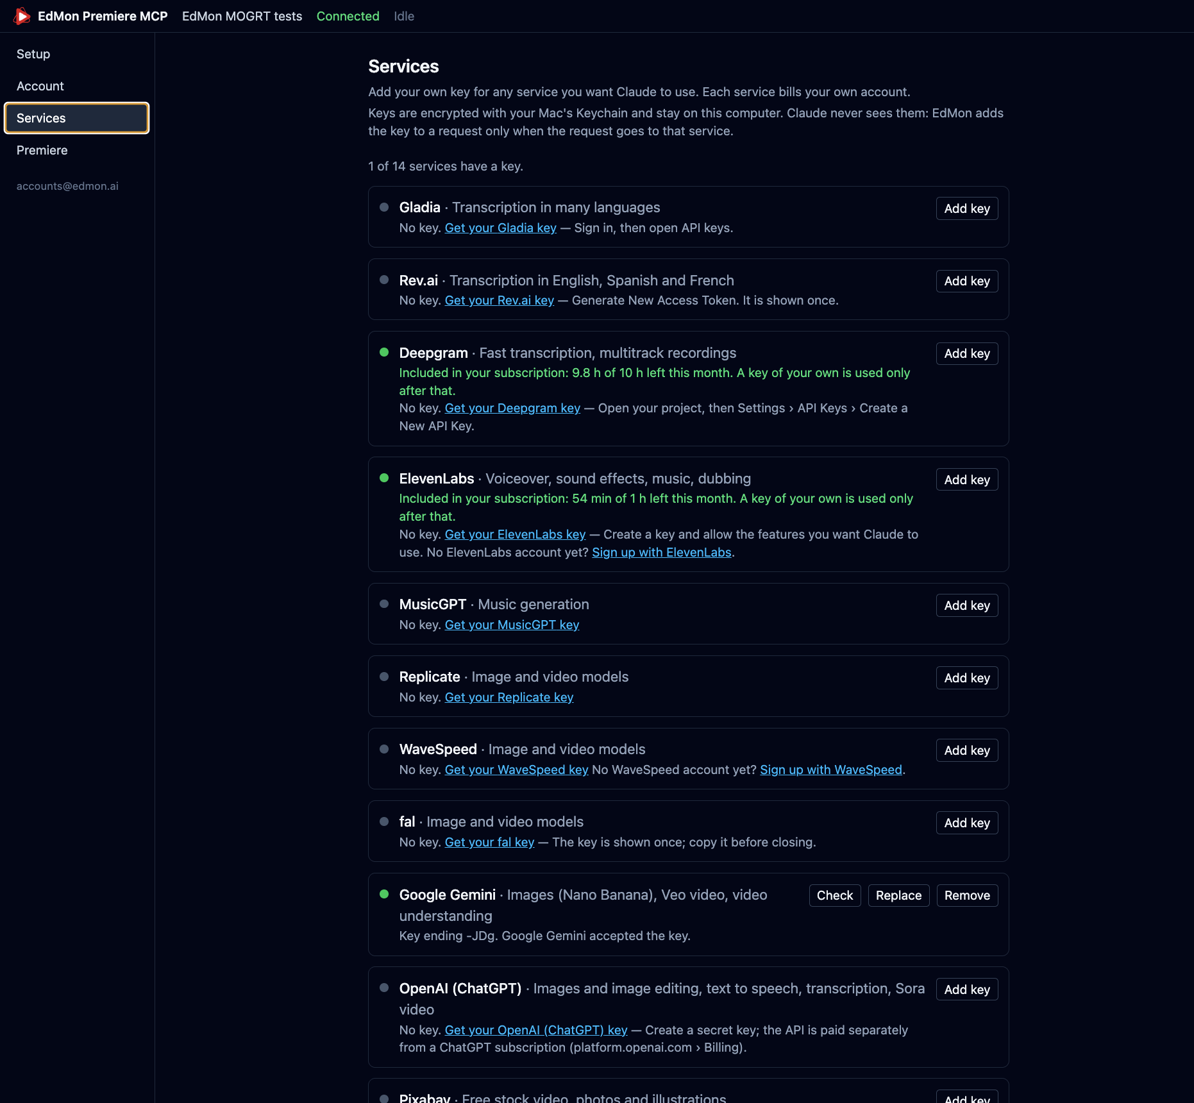Click the Services page heading
Image resolution: width=1194 pixels, height=1103 pixels.
click(403, 67)
